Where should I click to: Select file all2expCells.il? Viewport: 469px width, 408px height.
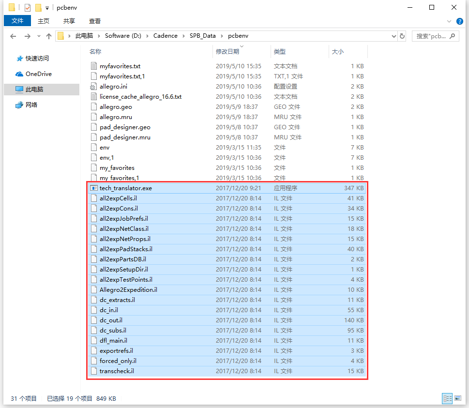118,198
